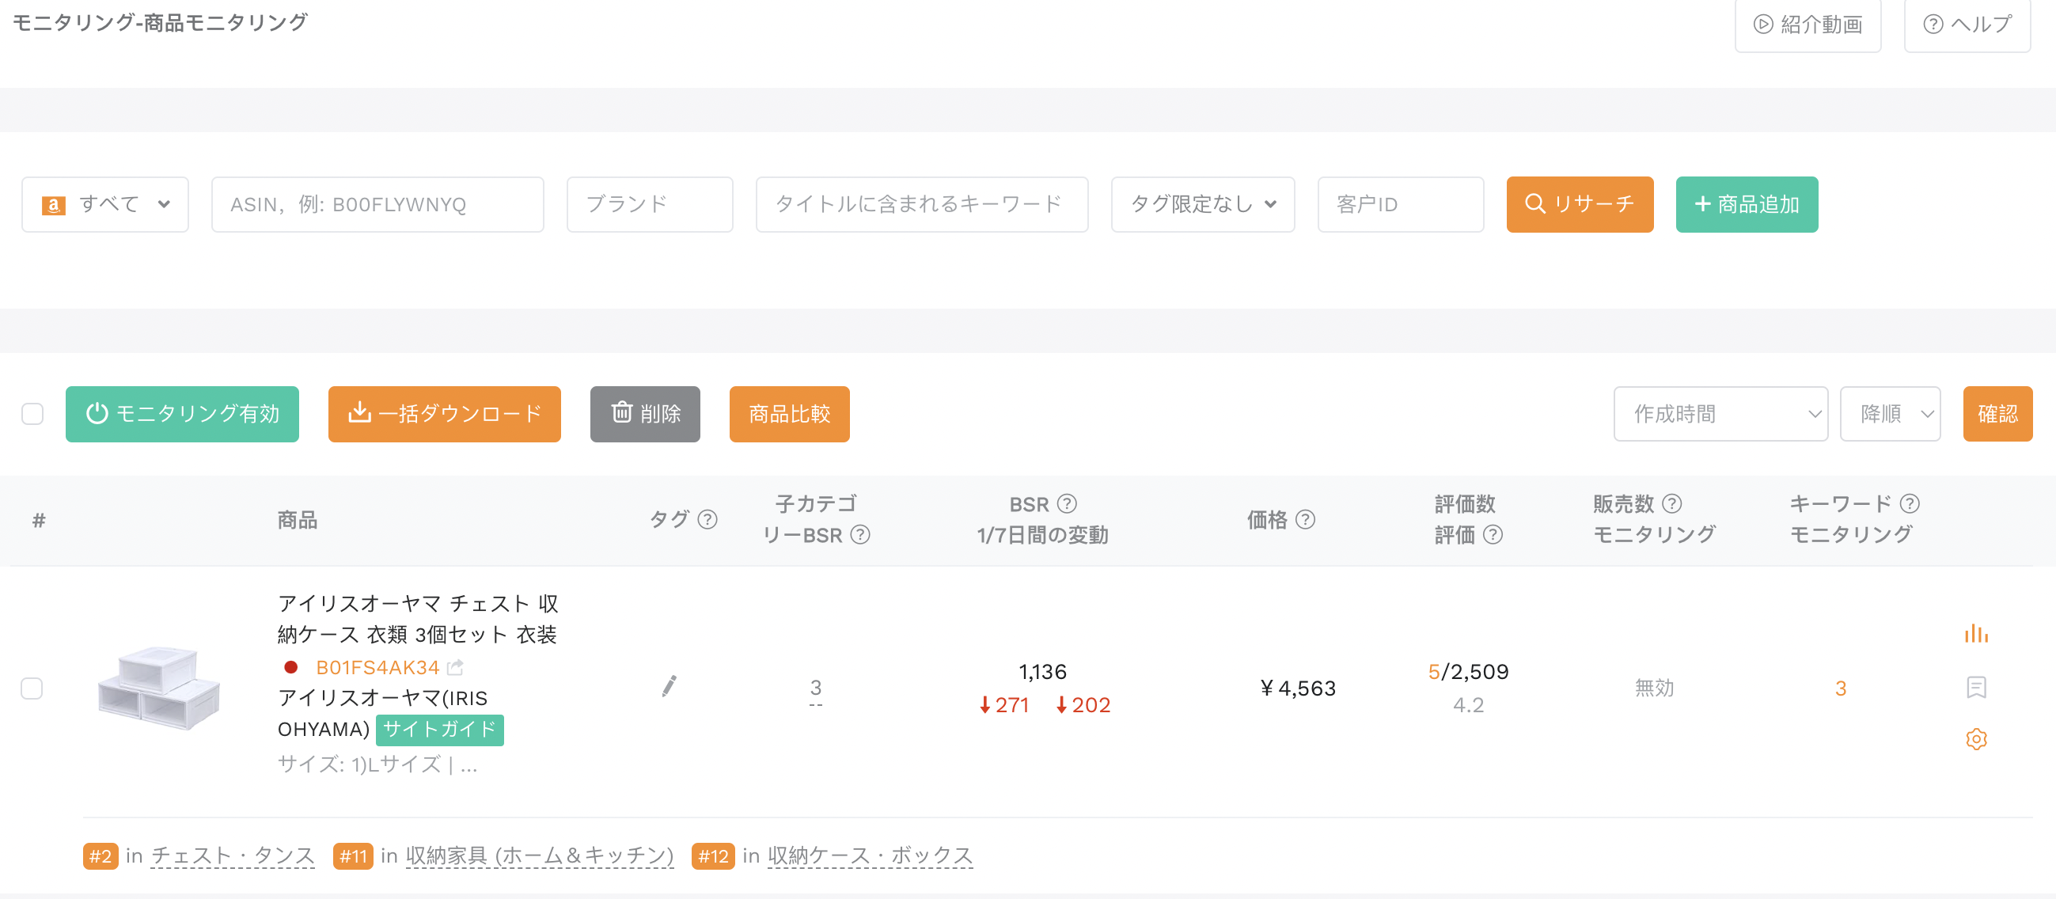Click the keyword monitoring count 3

(x=1841, y=688)
